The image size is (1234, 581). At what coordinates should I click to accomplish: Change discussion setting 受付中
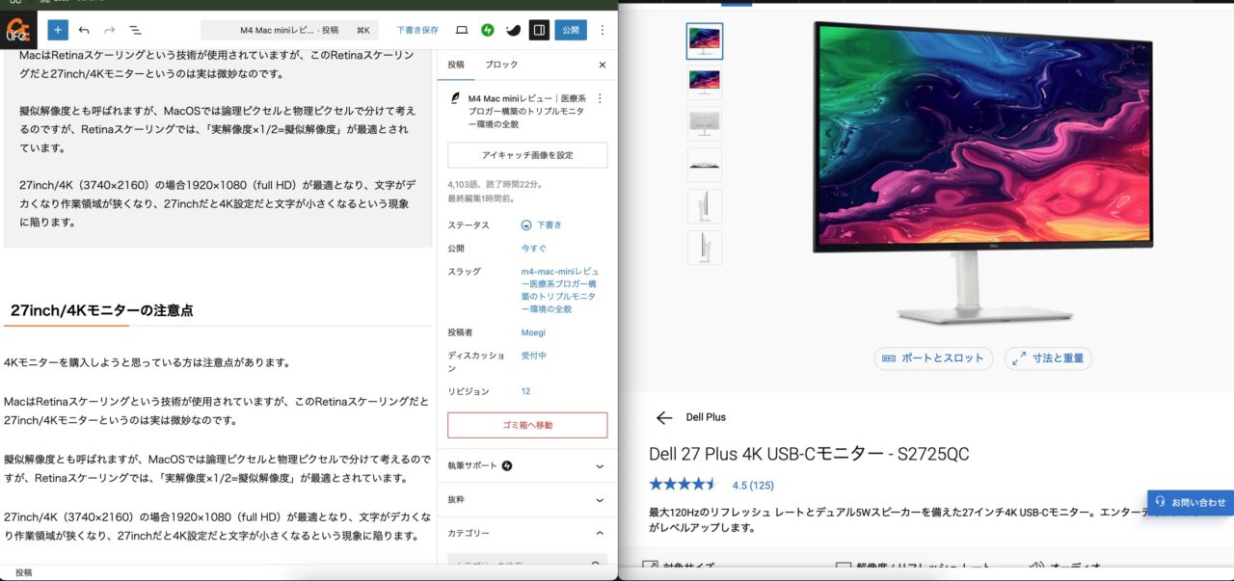pos(534,356)
